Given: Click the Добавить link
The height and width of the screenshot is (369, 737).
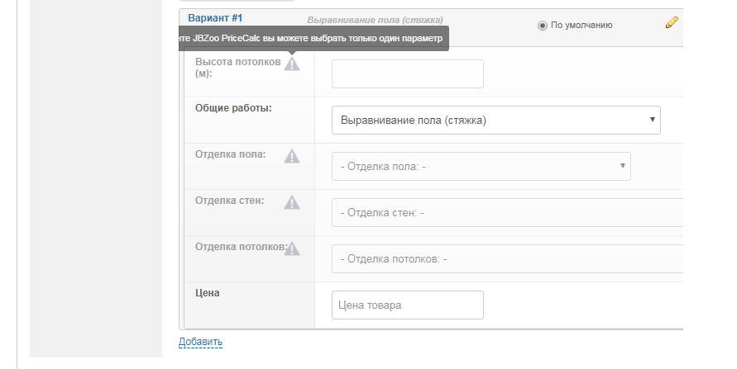Looking at the screenshot, I should (200, 341).
